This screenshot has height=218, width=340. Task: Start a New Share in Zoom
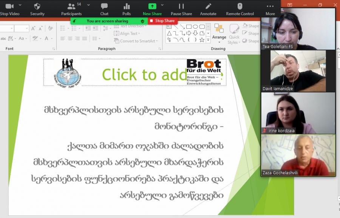[152, 9]
